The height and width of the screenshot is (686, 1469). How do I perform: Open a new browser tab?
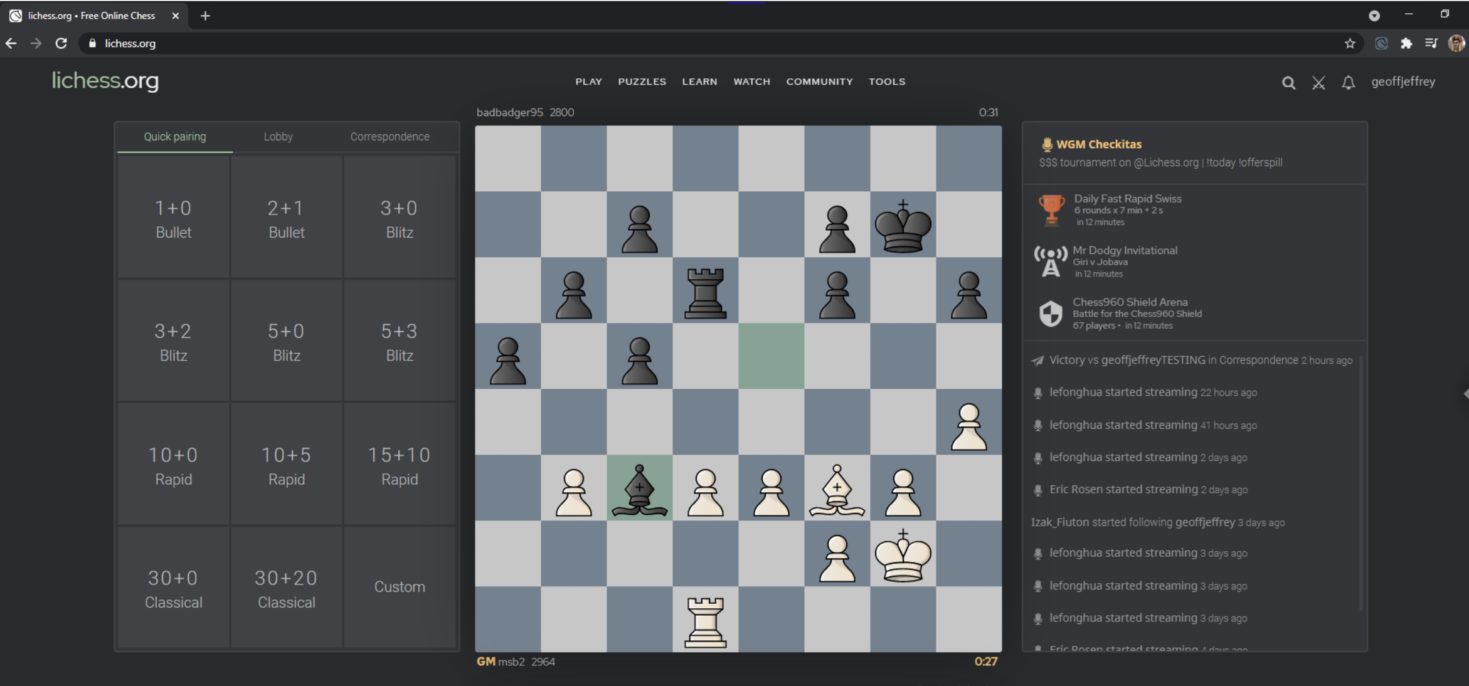click(205, 16)
